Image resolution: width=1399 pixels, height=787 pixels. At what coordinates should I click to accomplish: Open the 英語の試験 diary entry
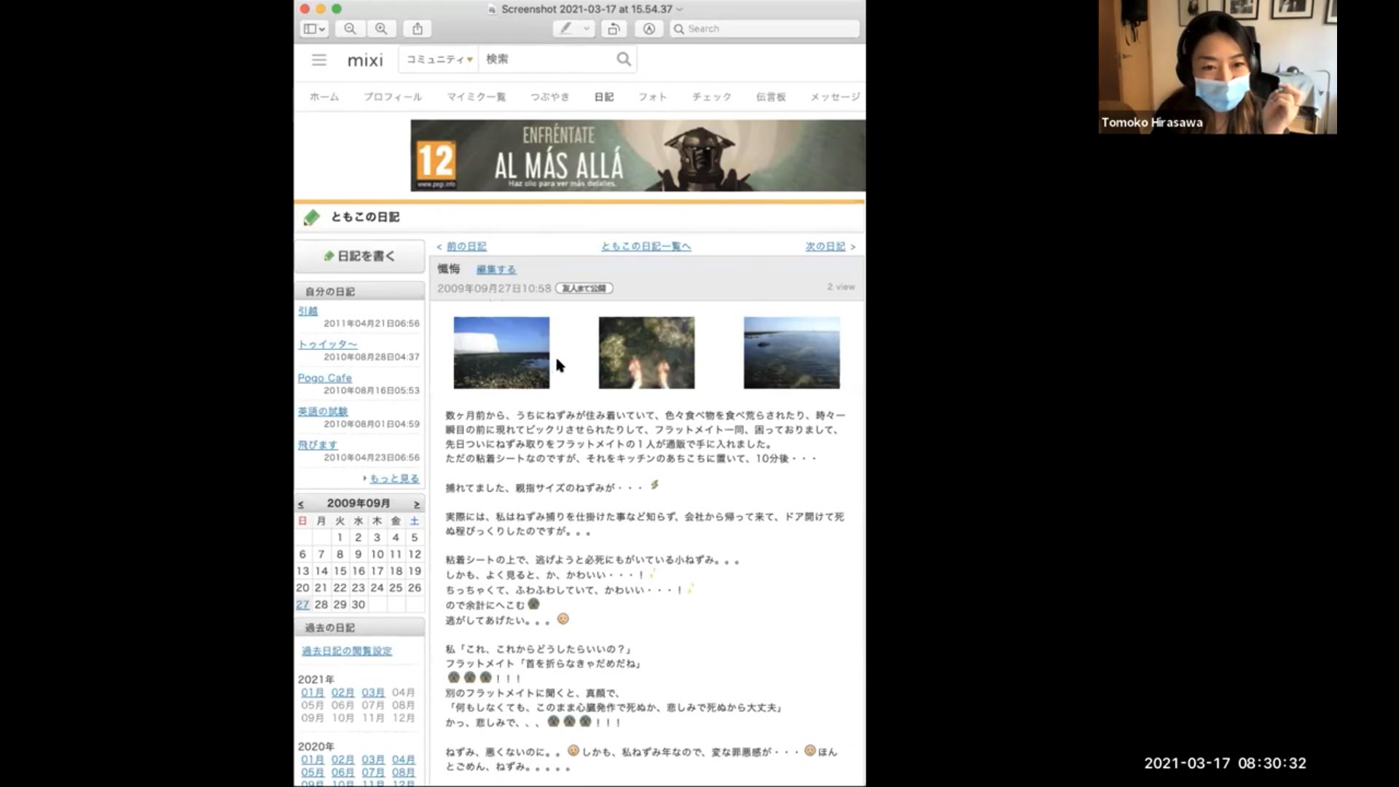pos(323,411)
